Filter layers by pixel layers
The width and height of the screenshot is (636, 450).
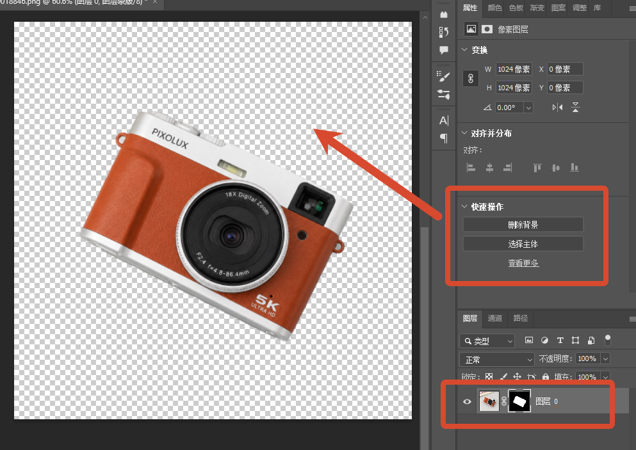(529, 340)
